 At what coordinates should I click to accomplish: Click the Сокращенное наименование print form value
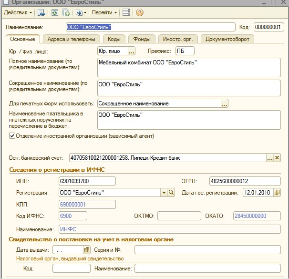click(159, 103)
